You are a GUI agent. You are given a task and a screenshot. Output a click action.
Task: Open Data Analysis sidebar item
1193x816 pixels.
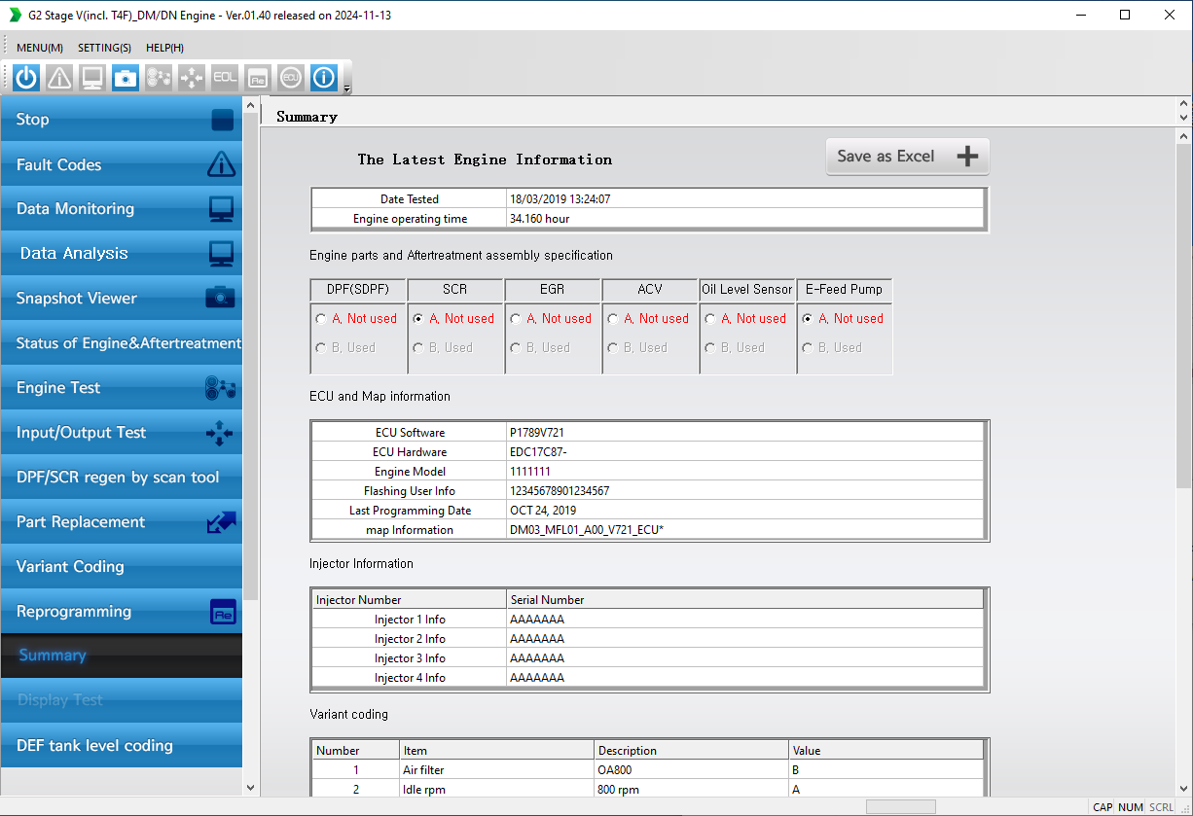click(121, 254)
